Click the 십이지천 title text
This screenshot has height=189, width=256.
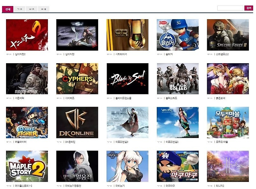(x=70, y=54)
